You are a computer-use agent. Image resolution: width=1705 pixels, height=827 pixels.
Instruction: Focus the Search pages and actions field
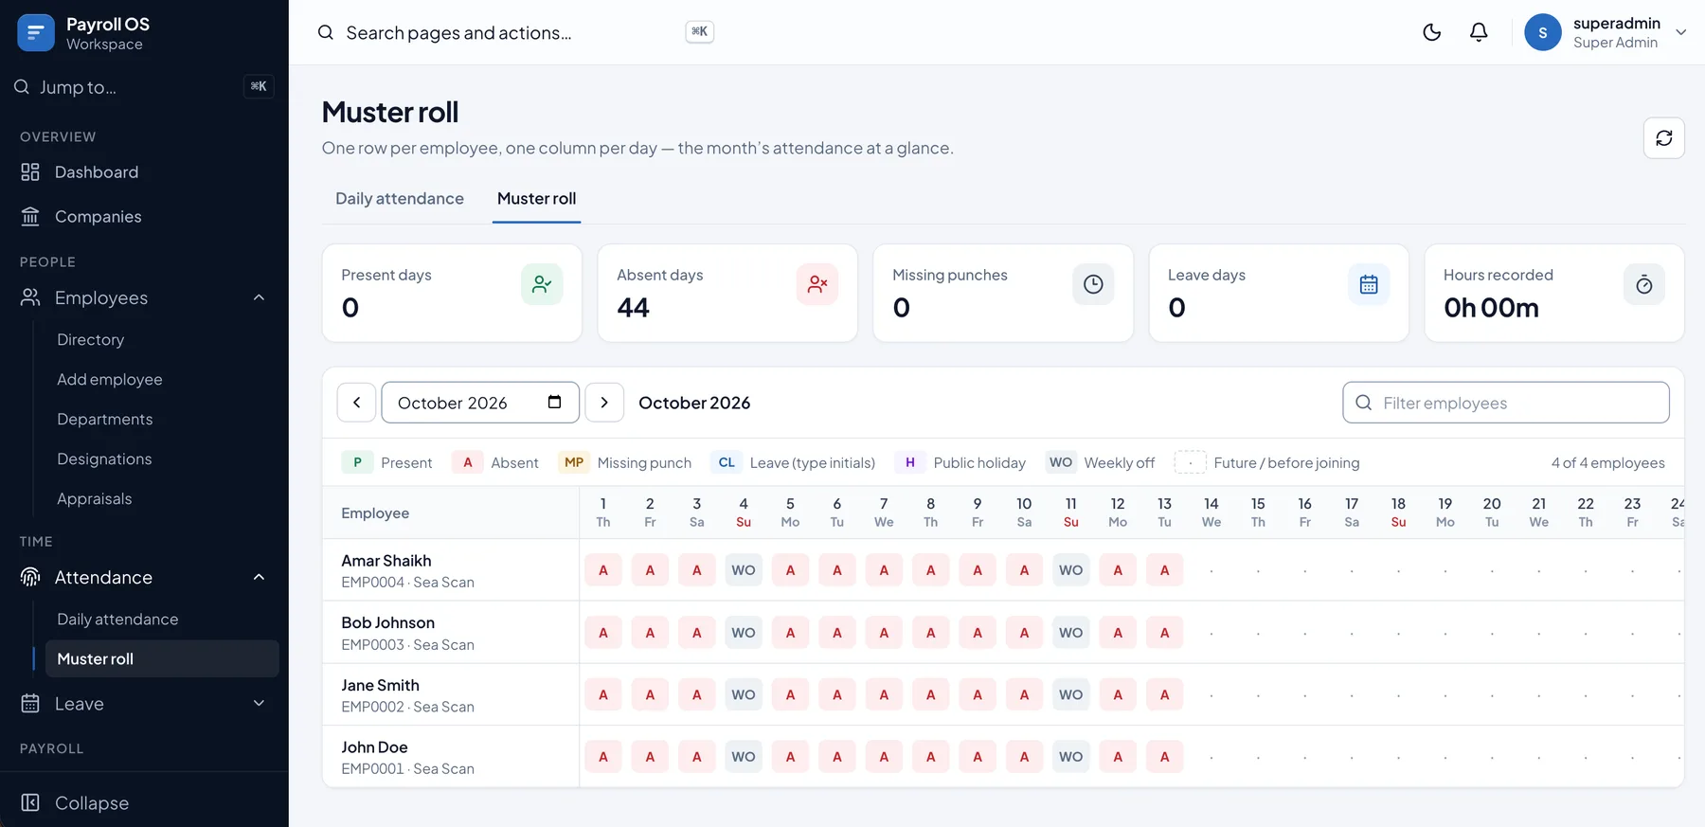(x=516, y=32)
